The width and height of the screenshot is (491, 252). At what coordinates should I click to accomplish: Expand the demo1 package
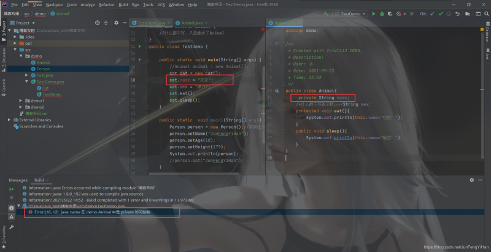click(21, 101)
